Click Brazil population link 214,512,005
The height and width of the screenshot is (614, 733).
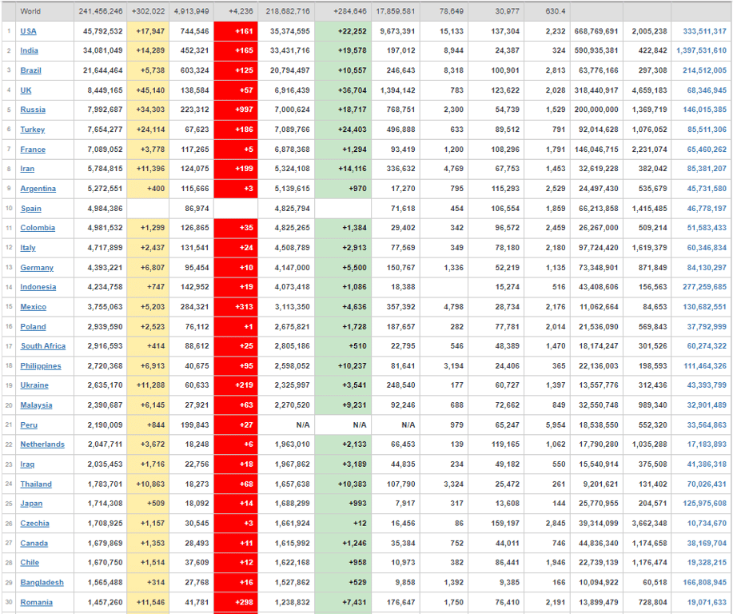[x=704, y=70]
